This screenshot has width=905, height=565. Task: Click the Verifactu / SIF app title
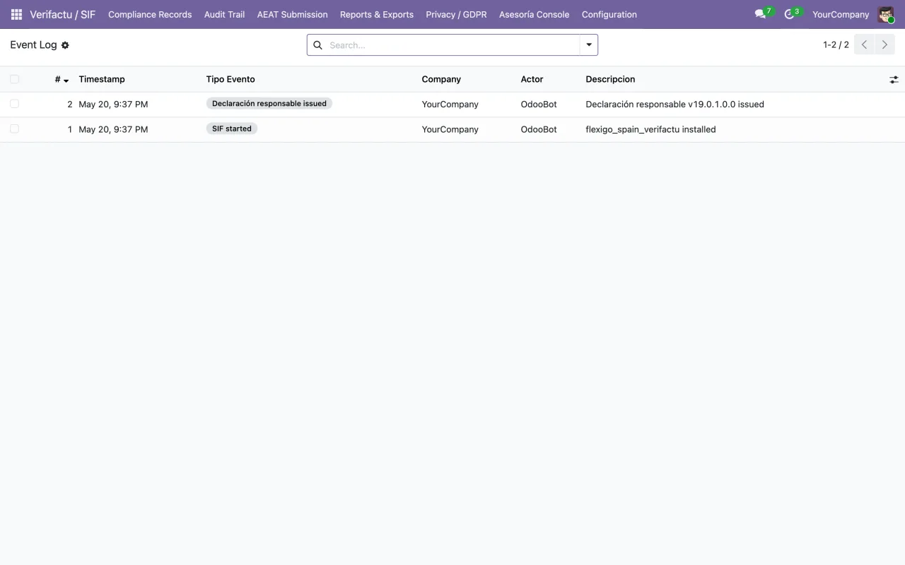click(62, 14)
